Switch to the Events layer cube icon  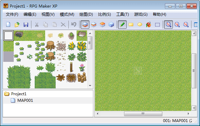point(111,25)
